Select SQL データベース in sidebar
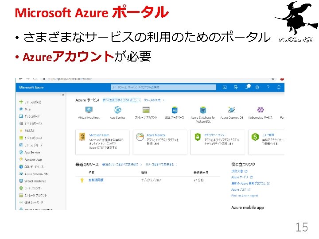The image size is (319, 239). point(31,167)
